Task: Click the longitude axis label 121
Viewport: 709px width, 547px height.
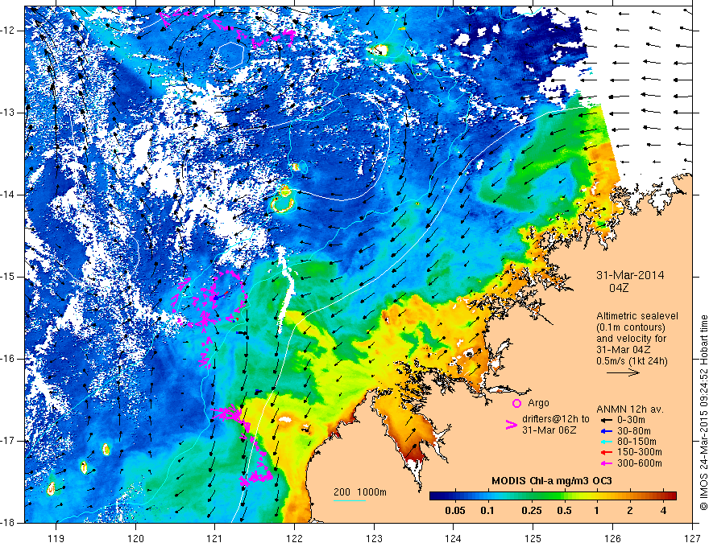Action: (x=215, y=538)
